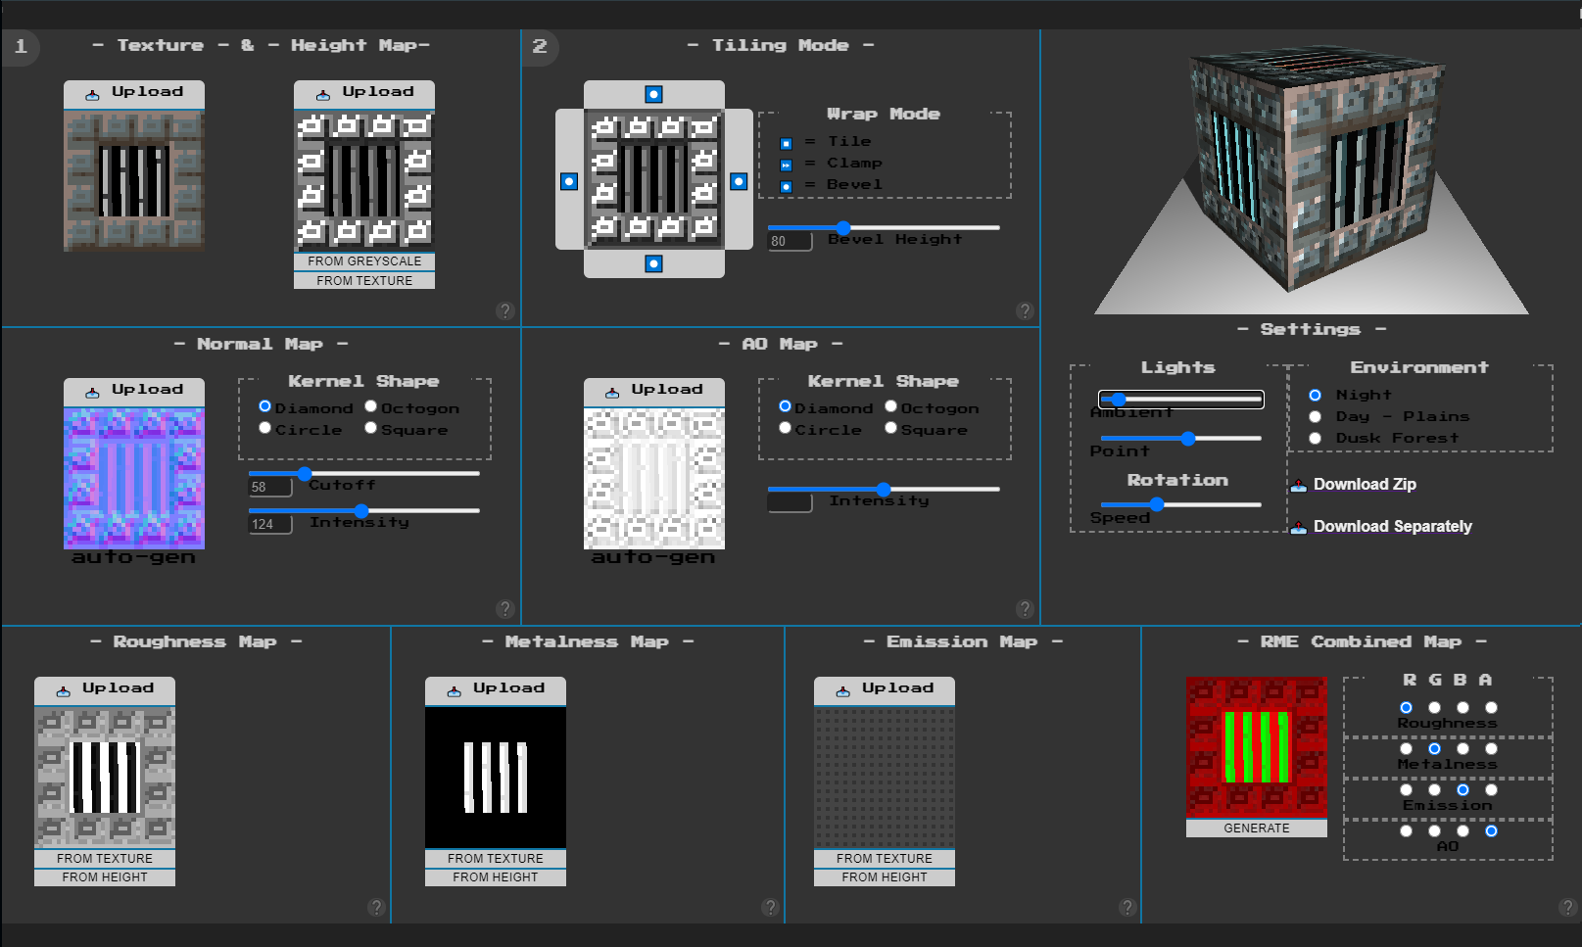Toggle the bottom edge wrap mode icon
1582x947 pixels.
(653, 263)
